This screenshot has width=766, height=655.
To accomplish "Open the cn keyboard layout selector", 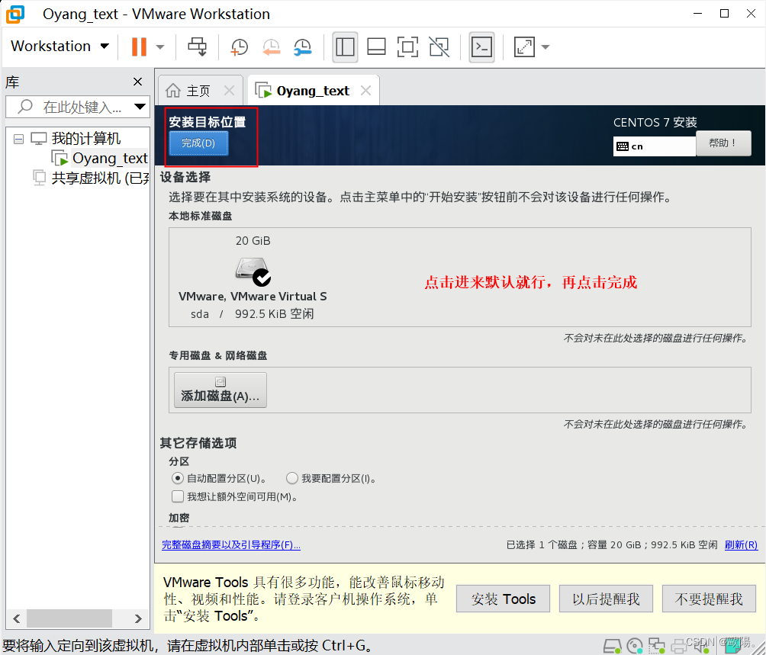I will click(x=654, y=146).
